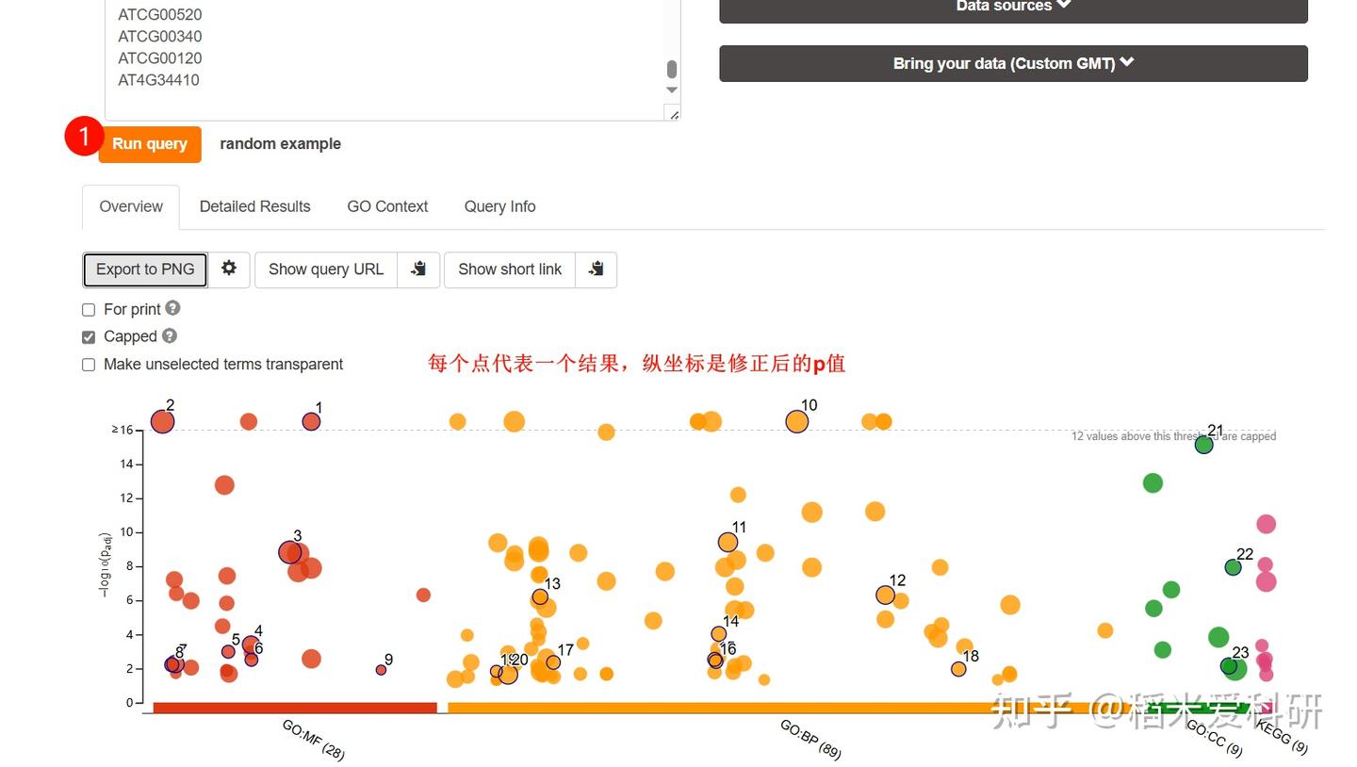Expand the Data sources panel
The image size is (1357, 767).
coord(1012,7)
